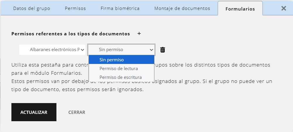Click the chevron on the document type selector
The width and height of the screenshot is (293, 132).
click(83, 50)
